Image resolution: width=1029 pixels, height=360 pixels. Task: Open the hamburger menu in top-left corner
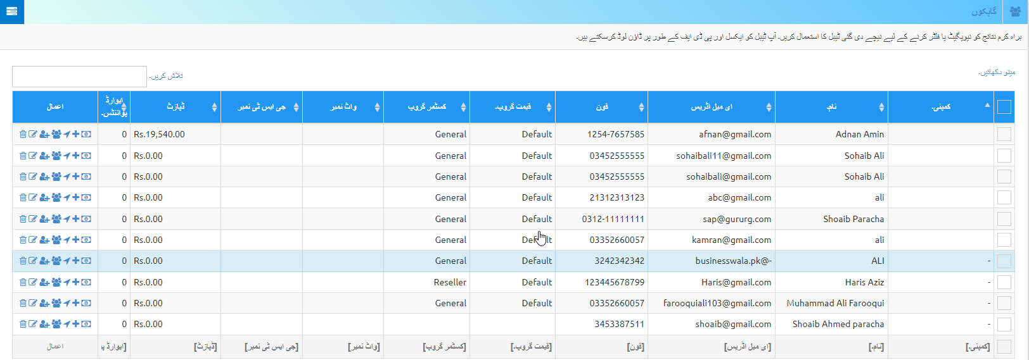point(11,11)
